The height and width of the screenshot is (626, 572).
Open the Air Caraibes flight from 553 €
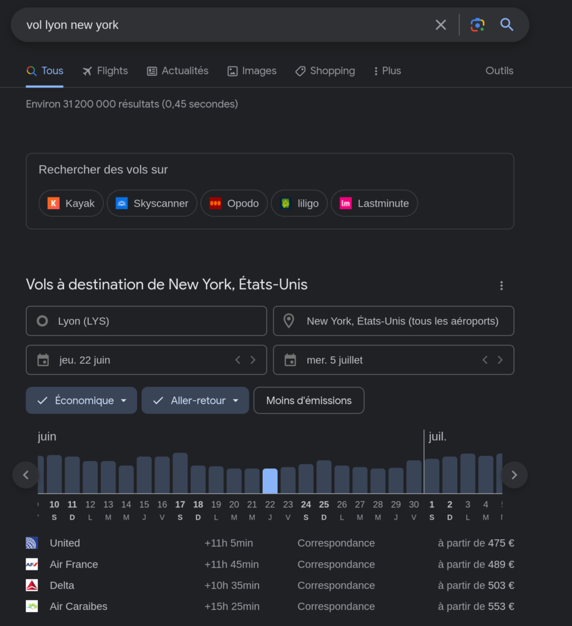[x=270, y=606]
